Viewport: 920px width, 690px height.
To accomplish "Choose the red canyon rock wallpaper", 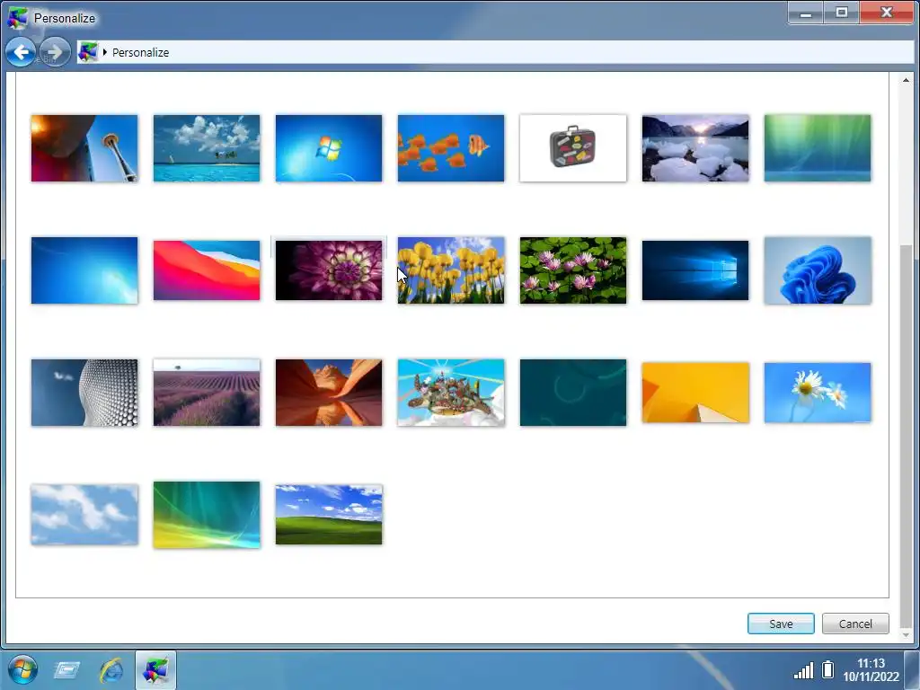I will click(329, 393).
